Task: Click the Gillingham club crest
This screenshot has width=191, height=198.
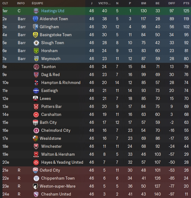Action: click(35, 27)
